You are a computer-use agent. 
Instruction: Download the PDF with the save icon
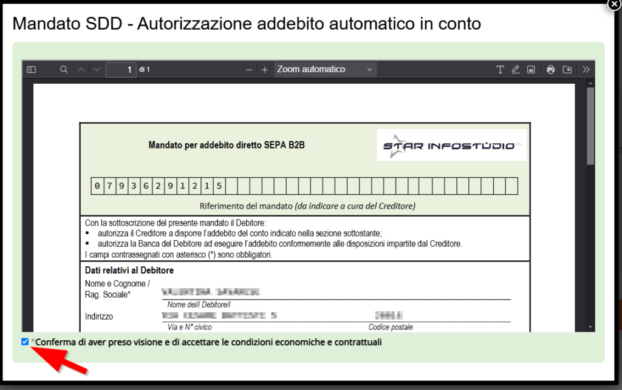[567, 70]
